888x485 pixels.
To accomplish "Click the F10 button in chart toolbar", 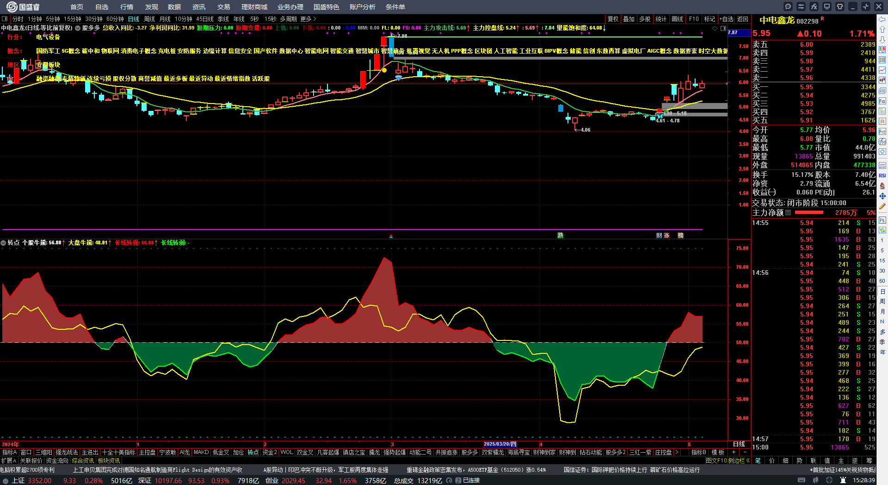I will coord(694,19).
